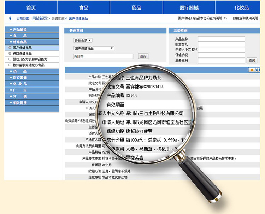Viewport: 265px width, 214px height.
Task: Open 国产和进口药品本位码查询说明 link
Action: tap(200, 18)
